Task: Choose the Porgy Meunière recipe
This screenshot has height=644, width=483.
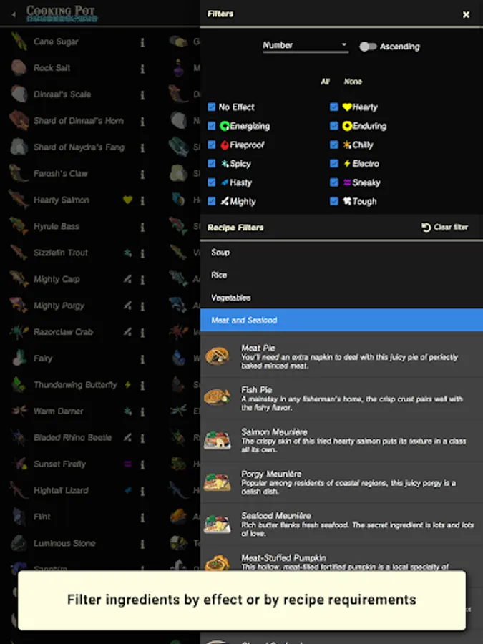Action: point(342,482)
